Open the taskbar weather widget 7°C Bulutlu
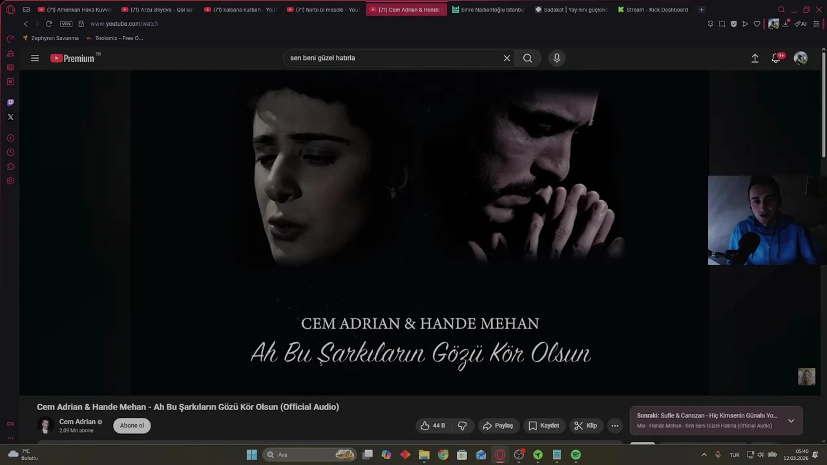Viewport: 827px width, 465px height. [23, 455]
